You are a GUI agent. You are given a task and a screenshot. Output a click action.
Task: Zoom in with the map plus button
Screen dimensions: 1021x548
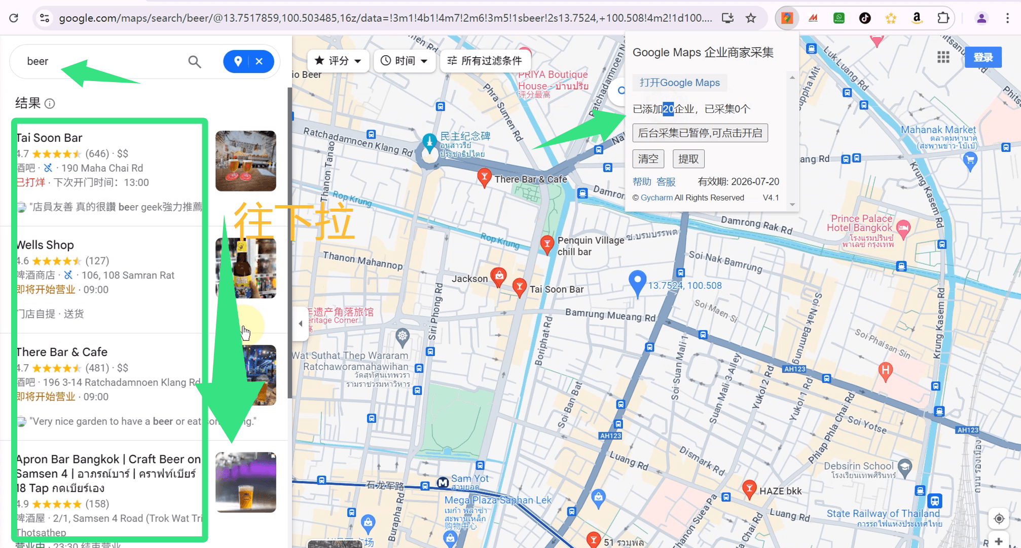999,541
